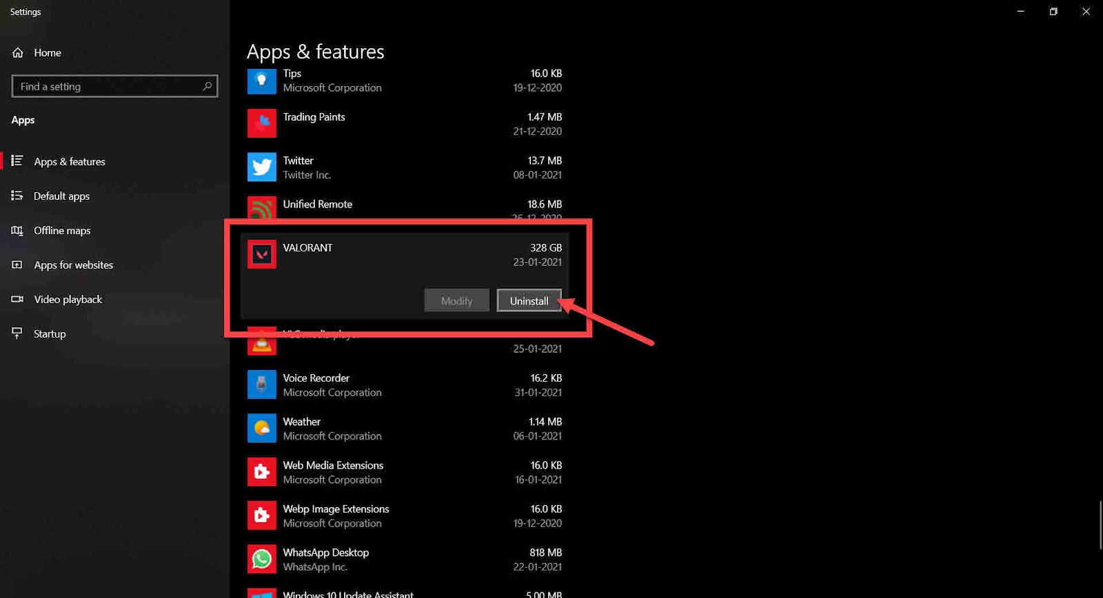Click the Apps & features list icon
Viewport: 1103px width, 598px height.
(x=17, y=161)
